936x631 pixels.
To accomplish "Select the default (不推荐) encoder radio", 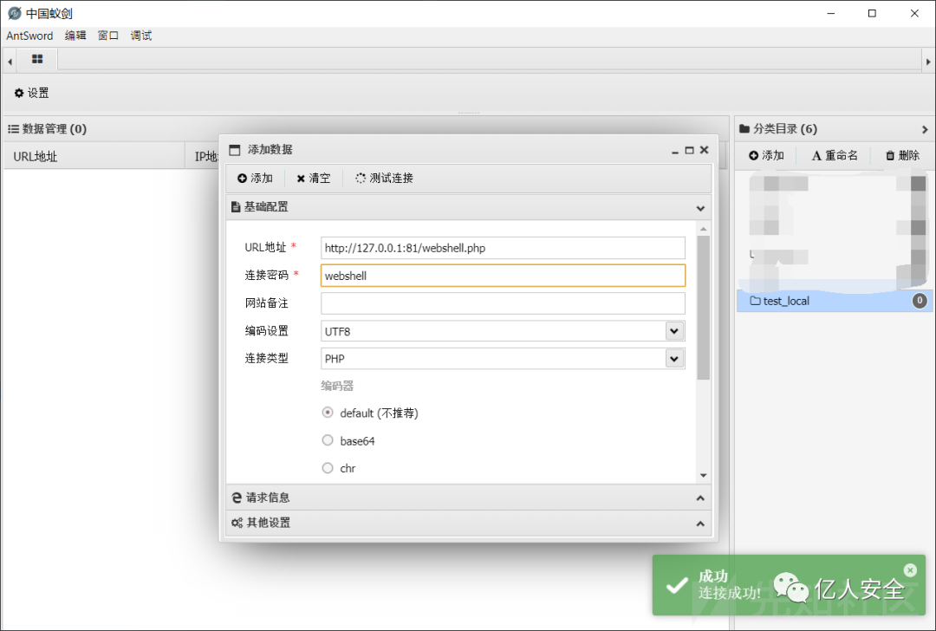I will coord(327,413).
